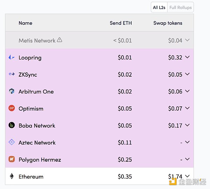Switch to the All L2s filter
This screenshot has height=189, width=210.
click(x=159, y=7)
